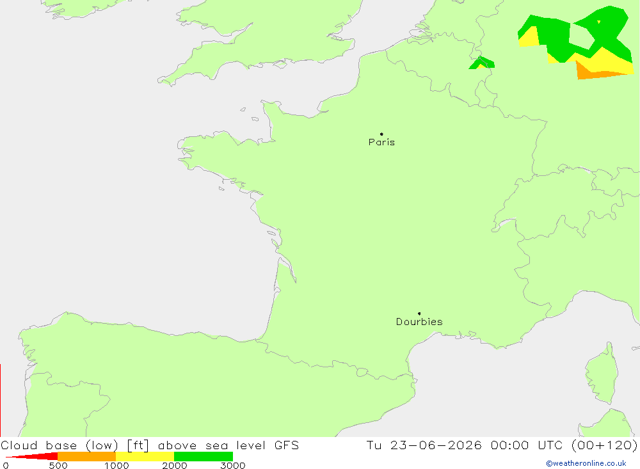
Task: Click the legend value 2000
Action: [x=174, y=466]
